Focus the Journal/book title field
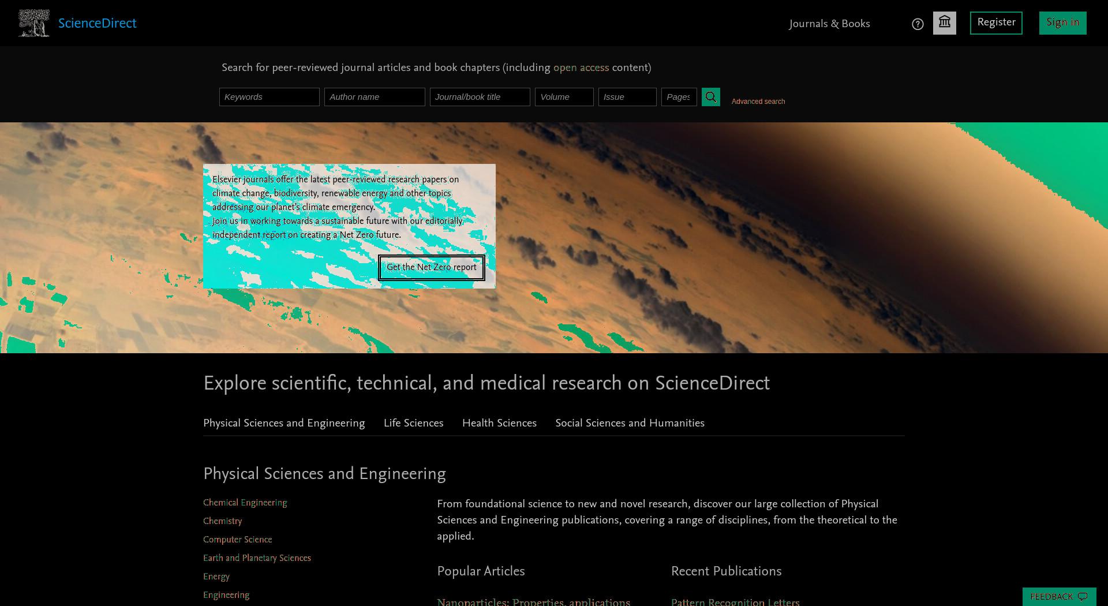 point(480,97)
